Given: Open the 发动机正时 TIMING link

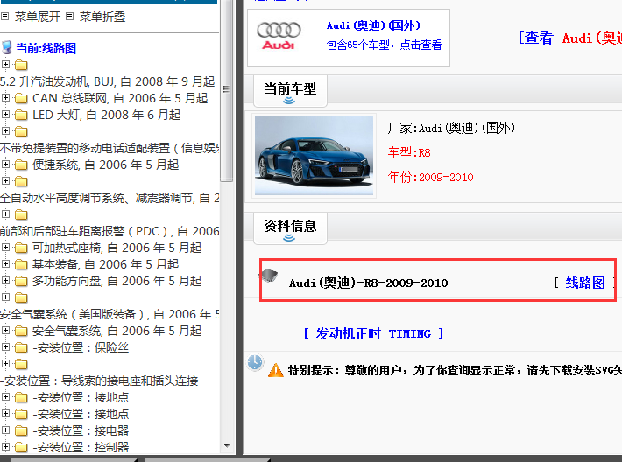Looking at the screenshot, I should (x=373, y=333).
